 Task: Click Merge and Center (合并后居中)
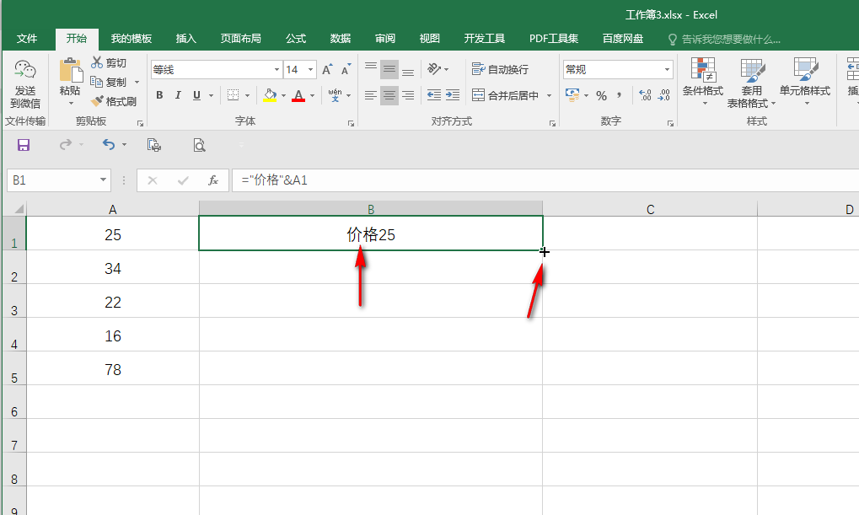pos(505,95)
